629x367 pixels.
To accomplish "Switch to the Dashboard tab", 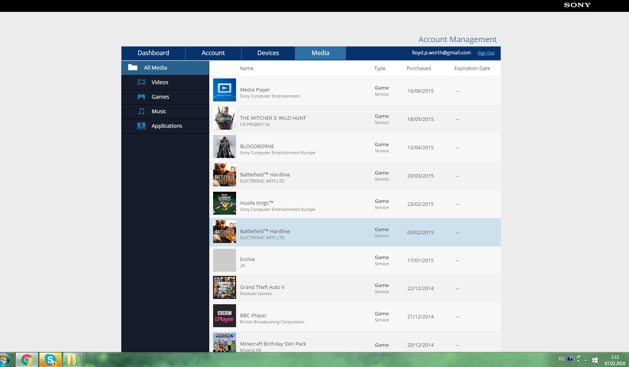I will pyautogui.click(x=153, y=53).
